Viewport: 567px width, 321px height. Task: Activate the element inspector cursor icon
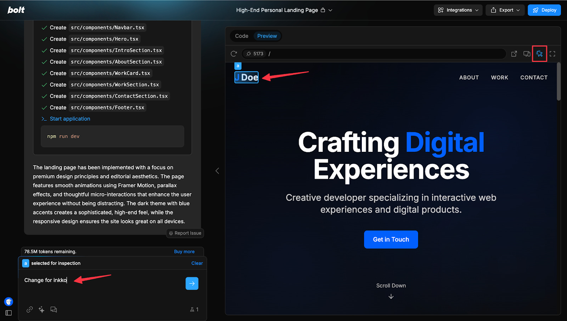point(539,54)
